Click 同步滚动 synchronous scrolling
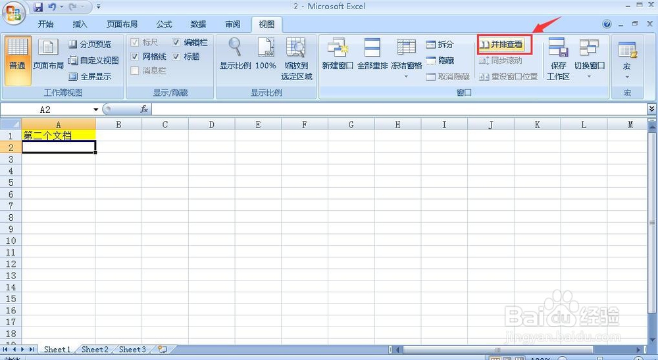This screenshot has width=658, height=360. (x=501, y=61)
